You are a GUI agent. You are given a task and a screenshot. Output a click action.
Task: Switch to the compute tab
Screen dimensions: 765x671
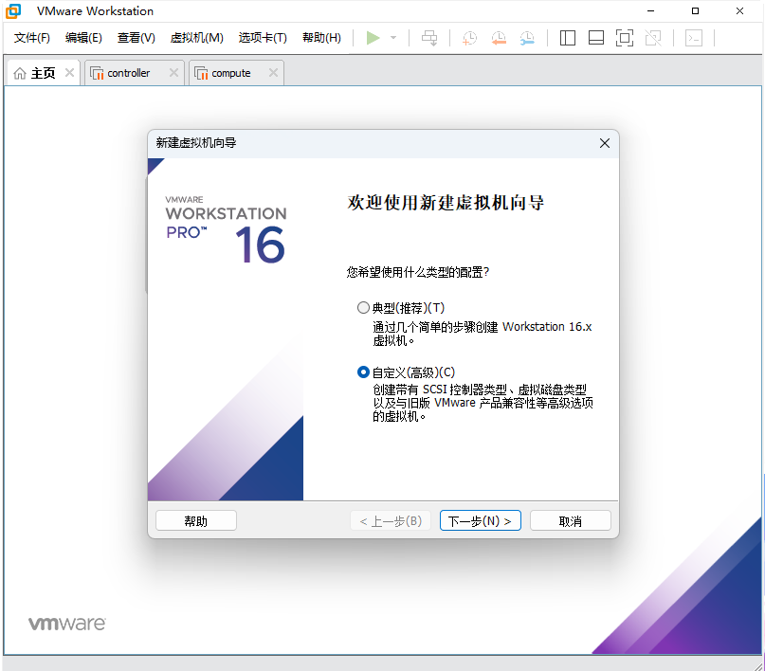[x=236, y=73]
